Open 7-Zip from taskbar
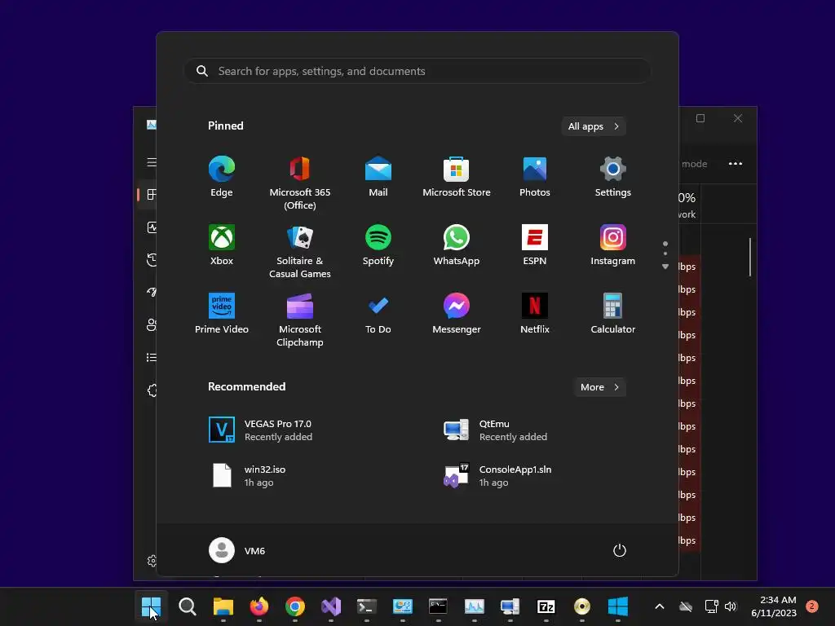 click(x=546, y=606)
